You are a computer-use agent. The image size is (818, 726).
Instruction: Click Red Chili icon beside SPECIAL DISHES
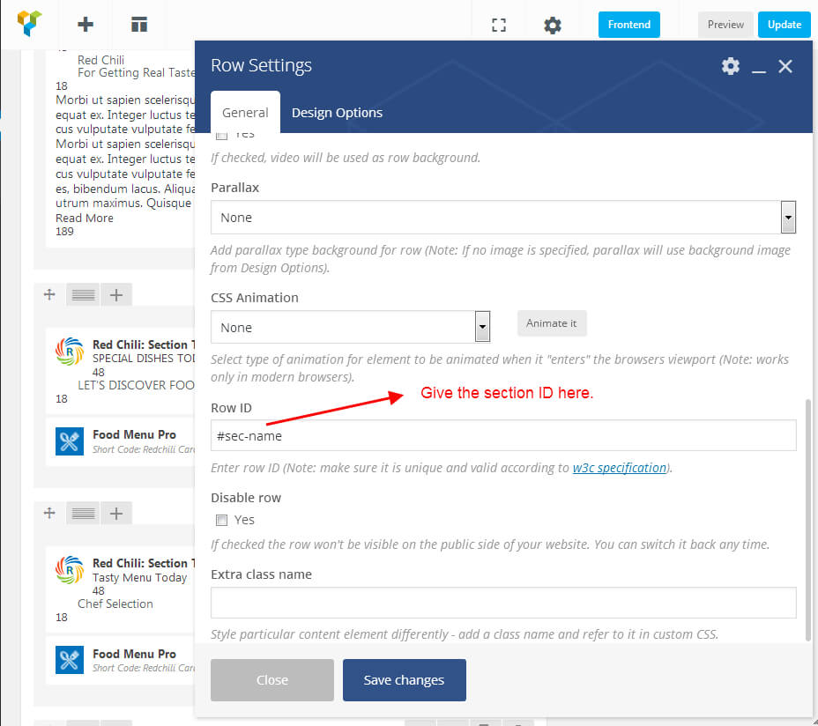click(70, 352)
